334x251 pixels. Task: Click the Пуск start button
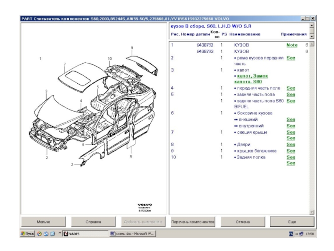[28, 234]
